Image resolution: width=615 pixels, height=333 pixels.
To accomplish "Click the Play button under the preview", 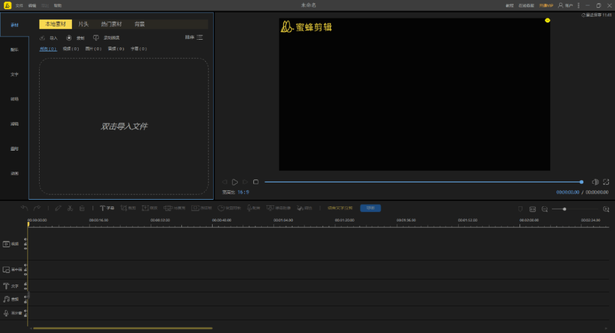I will [x=235, y=182].
